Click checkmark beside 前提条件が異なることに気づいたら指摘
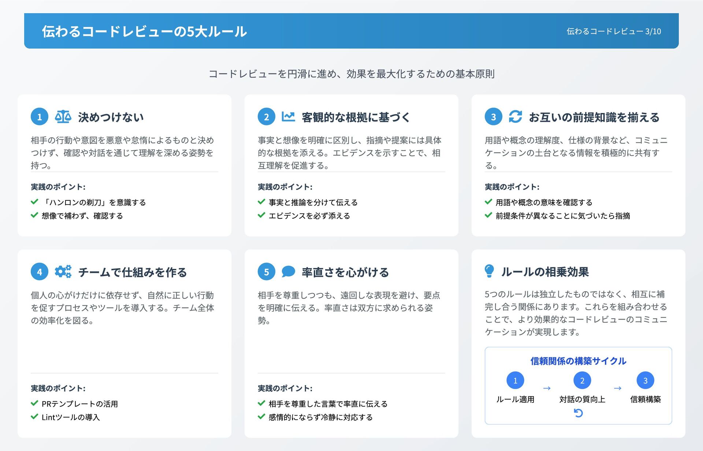The width and height of the screenshot is (703, 451). click(488, 215)
